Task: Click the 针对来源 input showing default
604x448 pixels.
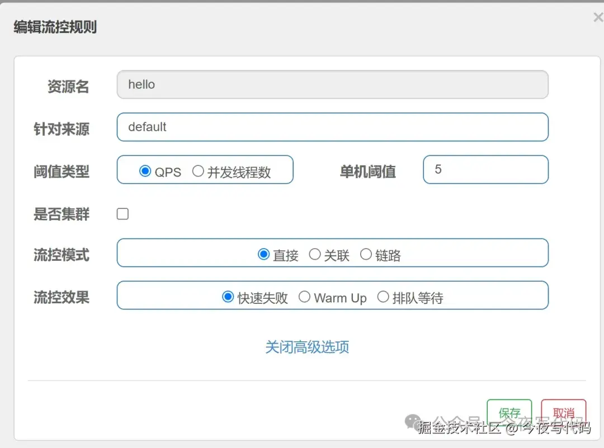Action: click(332, 127)
